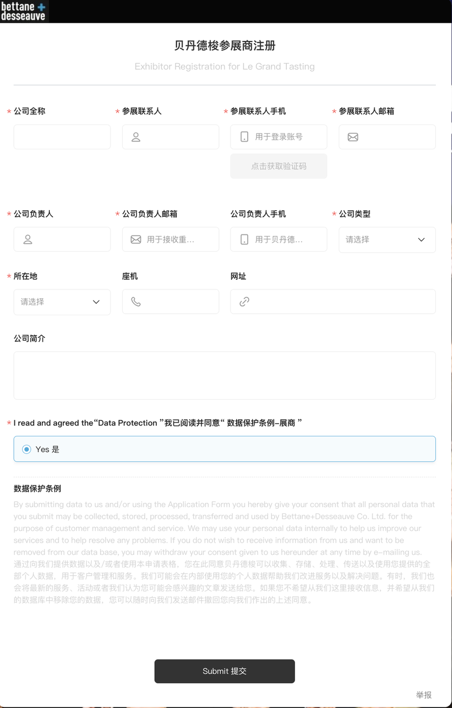Viewport: 452px width, 708px height.
Task: Click the mobile icon in 公司负责人手机 field
Action: pyautogui.click(x=244, y=240)
